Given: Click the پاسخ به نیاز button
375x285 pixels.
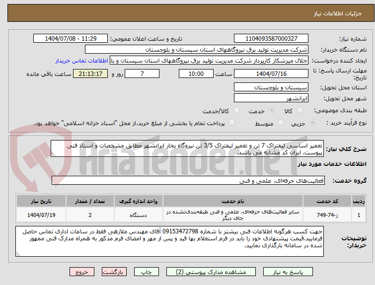Looking at the screenshot, I should 288,272.
